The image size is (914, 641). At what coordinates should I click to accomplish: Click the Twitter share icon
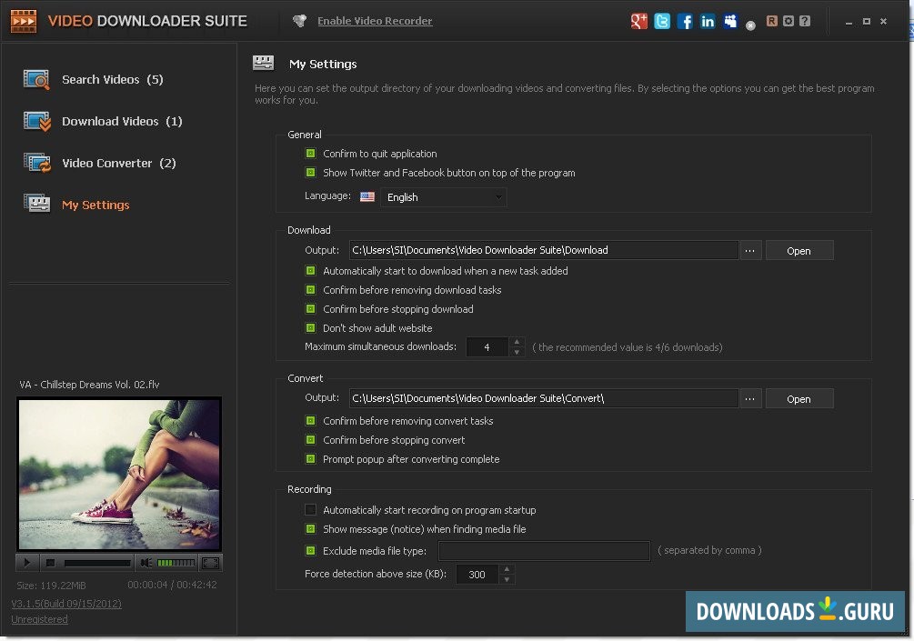coord(662,22)
